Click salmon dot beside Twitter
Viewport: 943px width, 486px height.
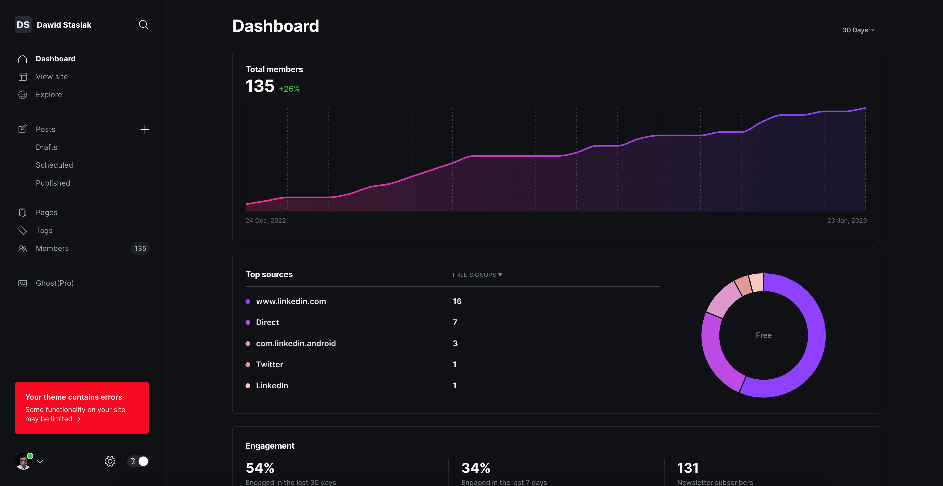[x=248, y=364]
